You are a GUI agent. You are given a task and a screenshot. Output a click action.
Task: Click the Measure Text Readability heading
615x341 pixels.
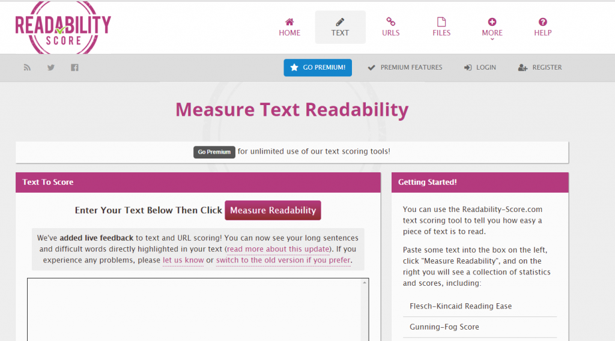[x=292, y=110]
